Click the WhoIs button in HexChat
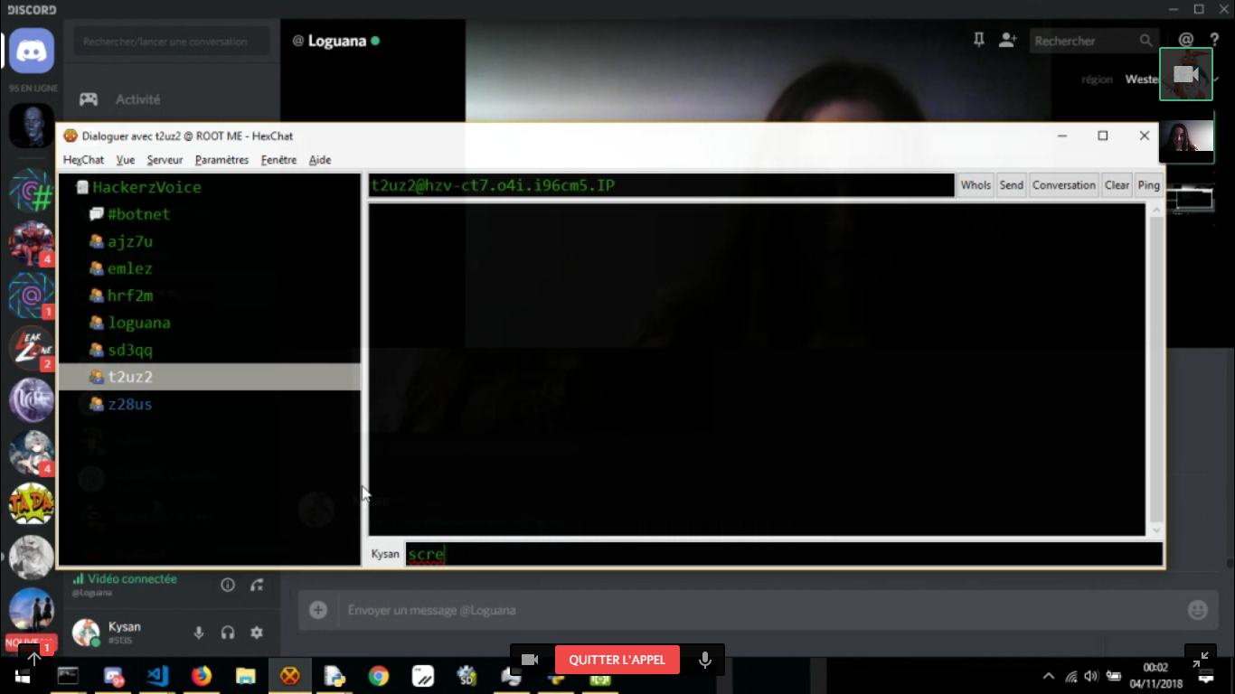The image size is (1235, 694). pyautogui.click(x=976, y=185)
